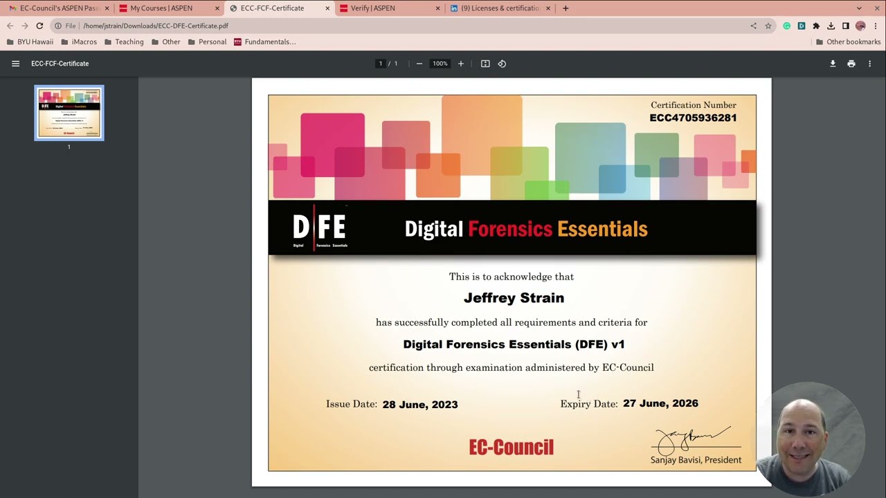The image size is (886, 498).
Task: Close the Verify ASPEN tab
Action: click(x=437, y=8)
